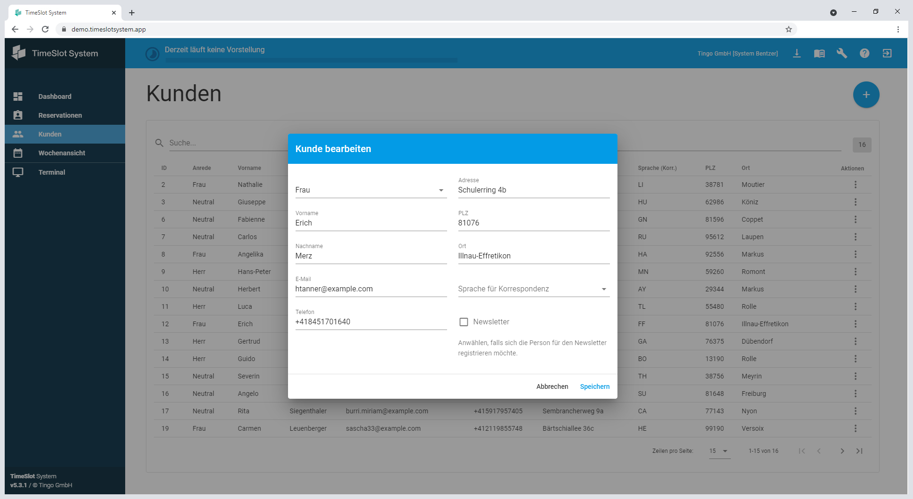Click Speichern to save customer

[595, 386]
